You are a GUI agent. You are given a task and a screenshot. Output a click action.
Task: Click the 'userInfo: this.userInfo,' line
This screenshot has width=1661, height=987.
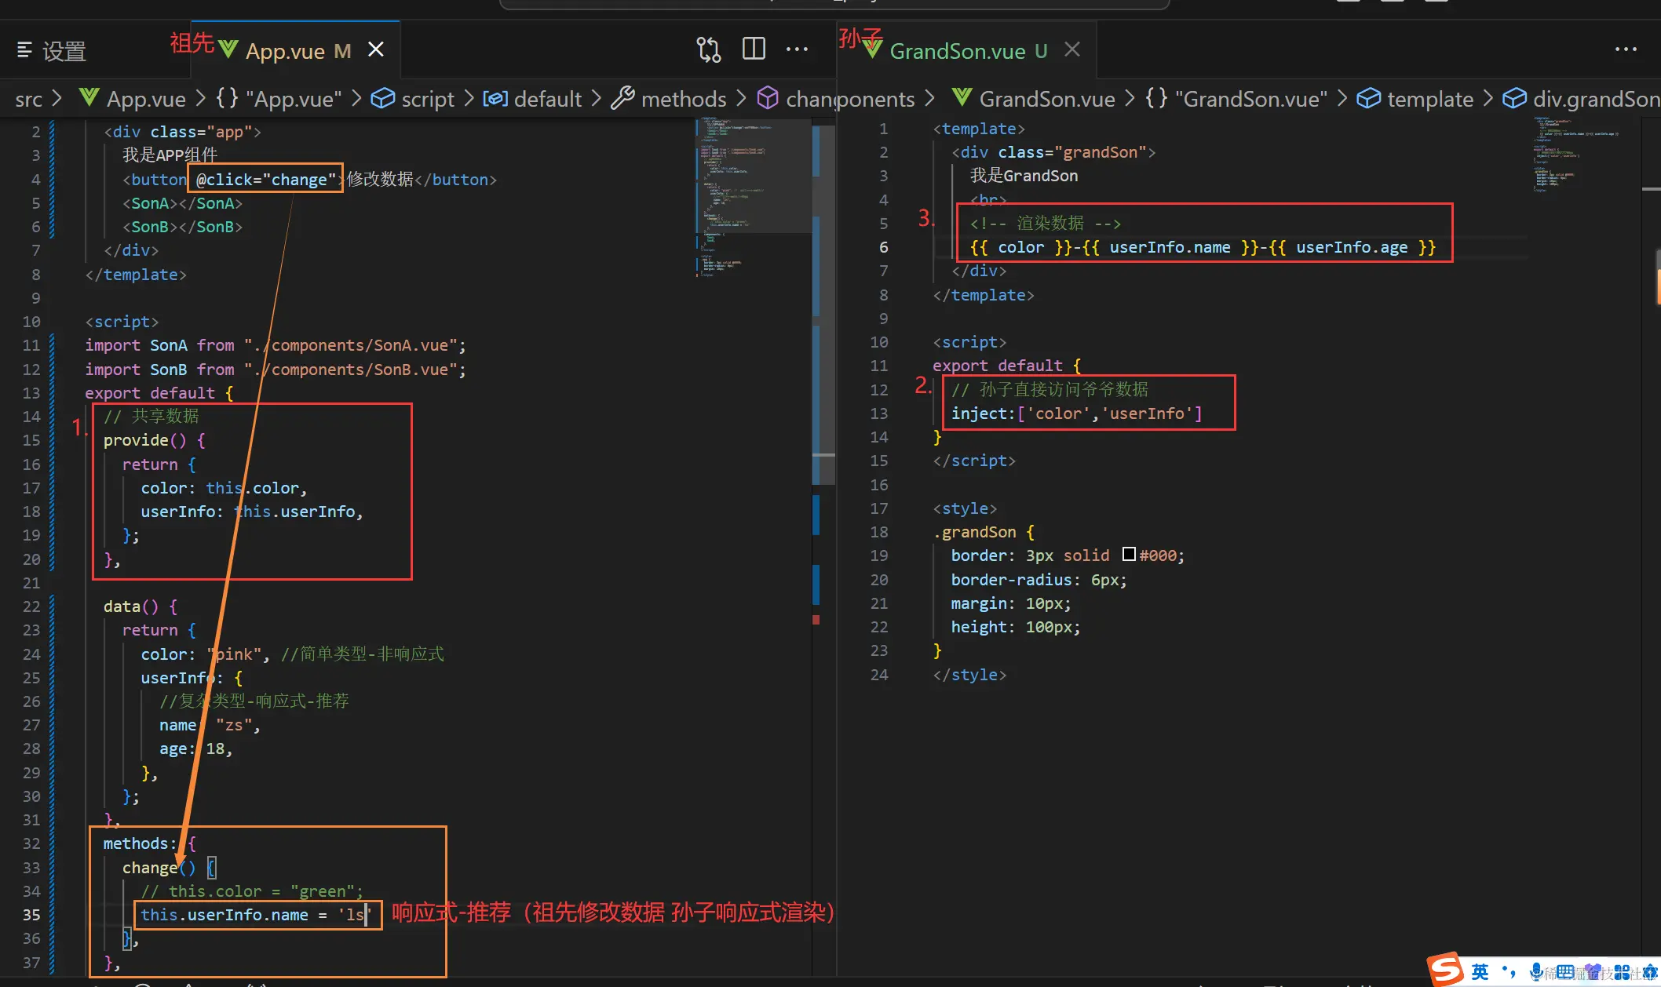(x=252, y=512)
